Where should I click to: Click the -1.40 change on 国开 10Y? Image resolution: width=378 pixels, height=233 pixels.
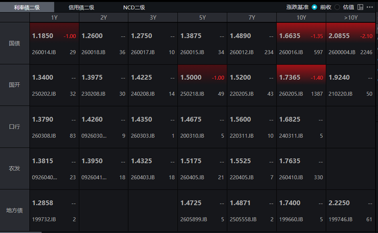317,78
